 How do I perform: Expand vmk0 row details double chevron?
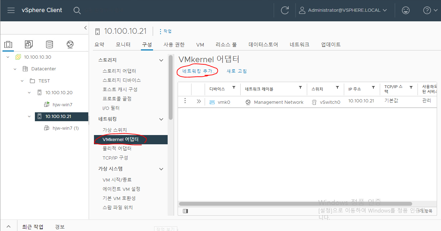point(199,102)
